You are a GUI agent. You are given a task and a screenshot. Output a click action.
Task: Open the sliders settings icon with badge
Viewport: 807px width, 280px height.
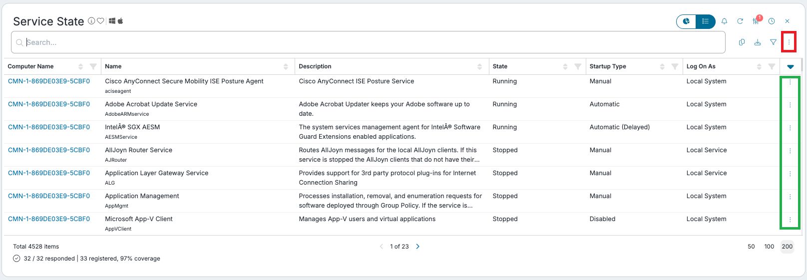coord(757,21)
